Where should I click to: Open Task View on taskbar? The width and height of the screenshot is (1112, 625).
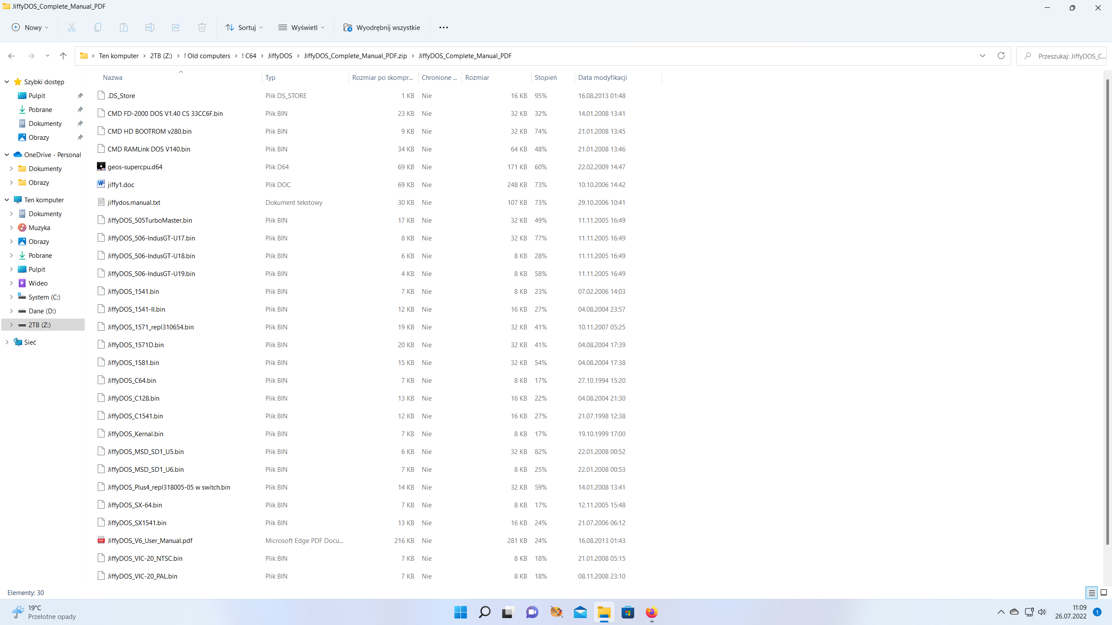click(508, 612)
